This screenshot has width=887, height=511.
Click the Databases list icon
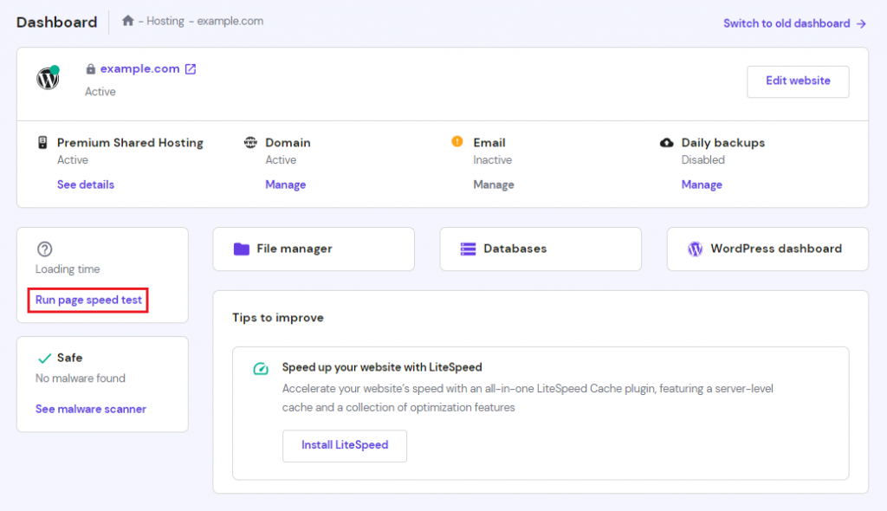467,249
